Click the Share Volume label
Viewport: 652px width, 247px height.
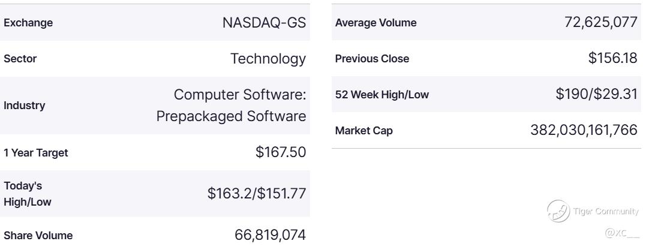38,236
